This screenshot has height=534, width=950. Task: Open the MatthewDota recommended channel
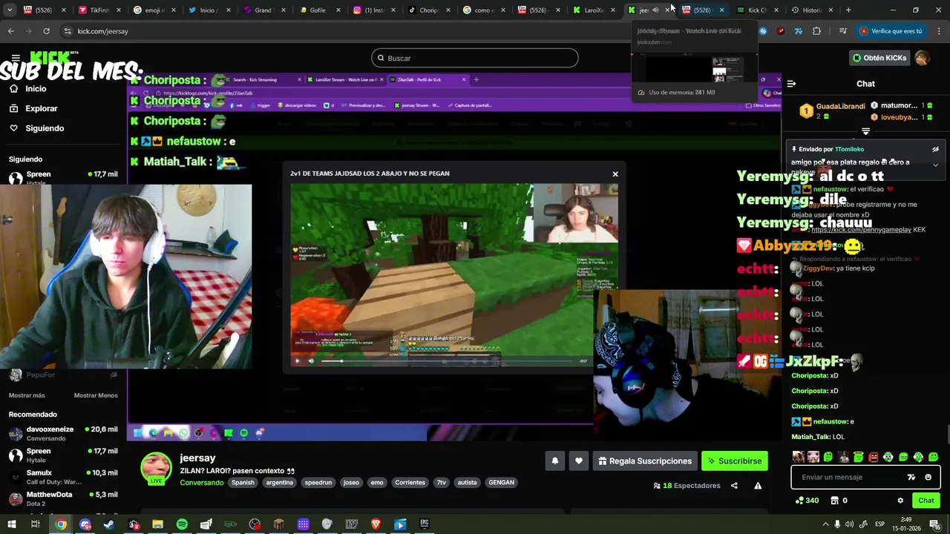(x=63, y=498)
